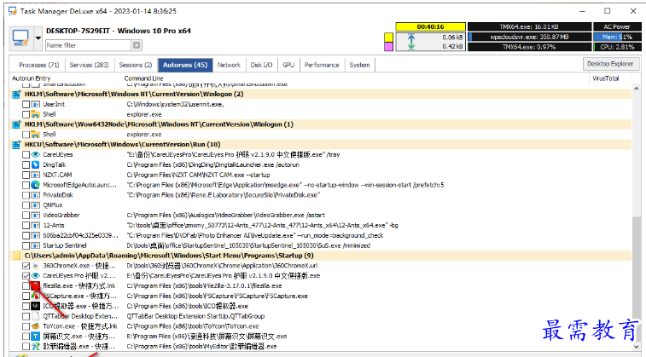Click the DingTalk blue icon
This screenshot has height=357, width=646.
(x=36, y=165)
